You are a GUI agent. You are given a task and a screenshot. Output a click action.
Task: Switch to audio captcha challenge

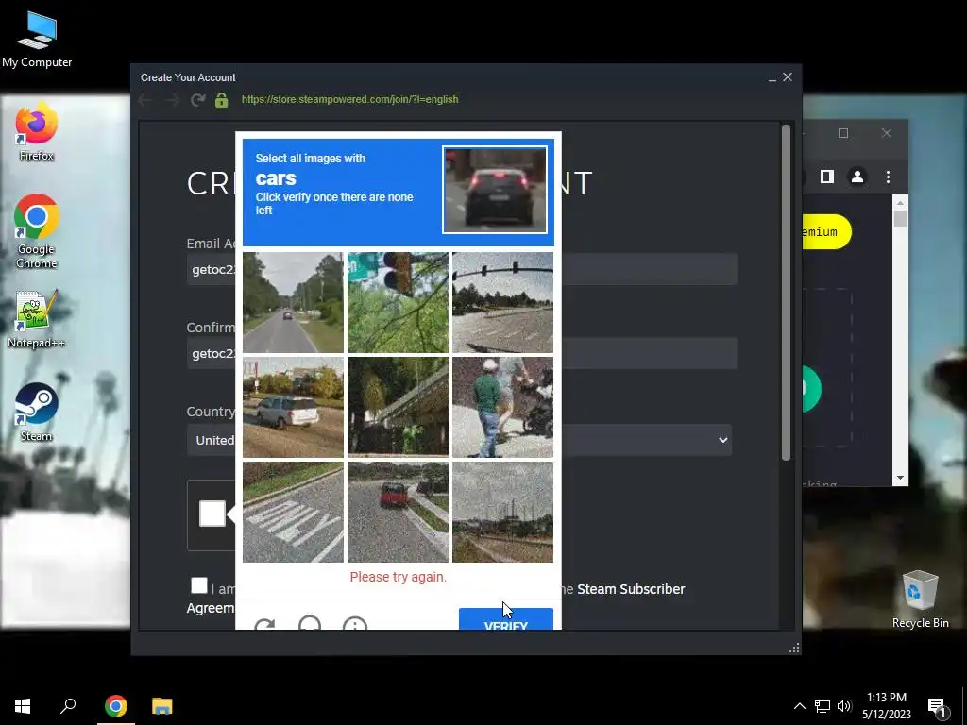coord(310,624)
